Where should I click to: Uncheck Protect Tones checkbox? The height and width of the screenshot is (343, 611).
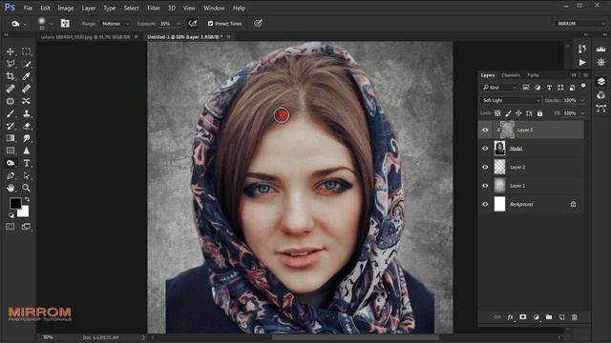tap(210, 24)
